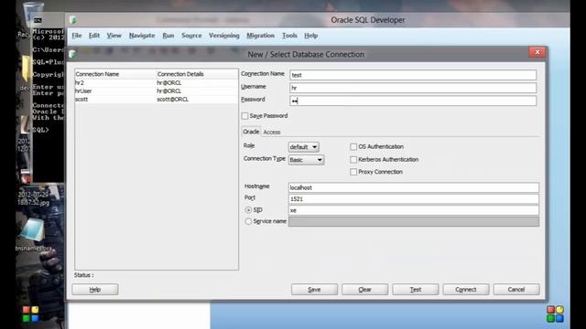Viewport: 586px width, 329px height.
Task: Open the Navigate menu
Action: pyautogui.click(x=142, y=36)
